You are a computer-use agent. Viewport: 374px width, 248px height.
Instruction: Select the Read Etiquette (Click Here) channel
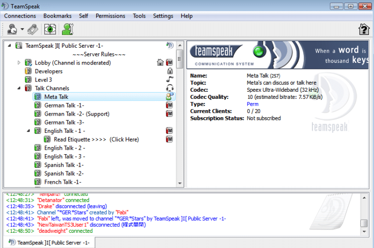[x=96, y=139]
